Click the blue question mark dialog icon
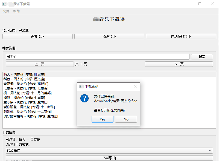 point(84,99)
